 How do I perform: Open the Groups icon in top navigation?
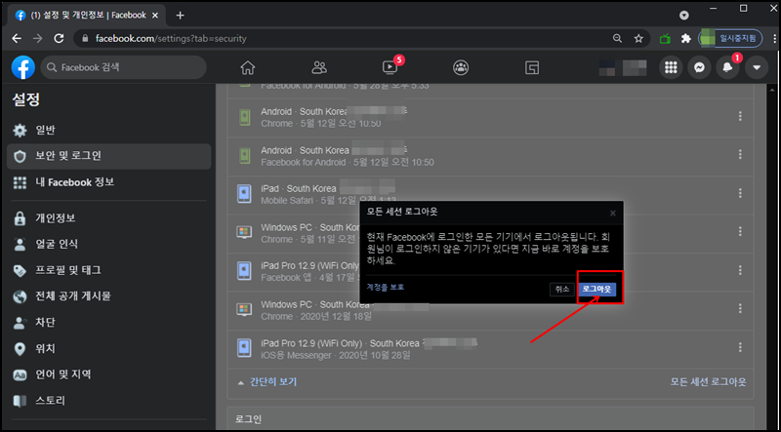coord(461,67)
